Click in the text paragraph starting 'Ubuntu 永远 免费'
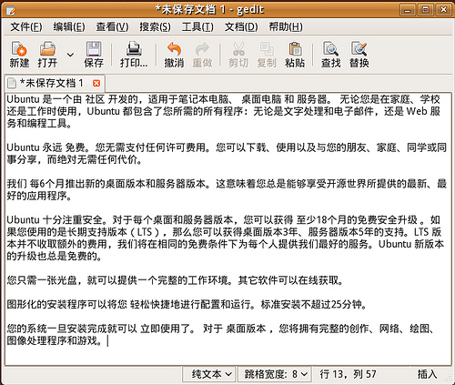This screenshot has width=455, height=385. 227,154
